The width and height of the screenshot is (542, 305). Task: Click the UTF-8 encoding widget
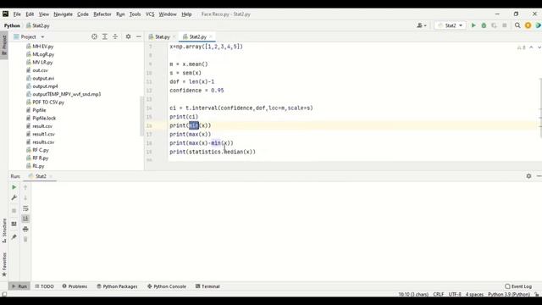point(455,294)
